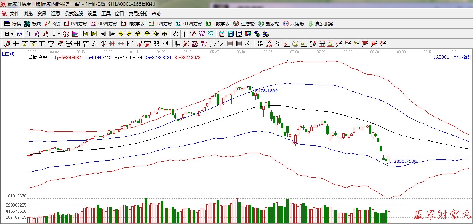Viewport: 473px width, 224px height.
Task: Open the 交易委托 menu
Action: pyautogui.click(x=138, y=13)
